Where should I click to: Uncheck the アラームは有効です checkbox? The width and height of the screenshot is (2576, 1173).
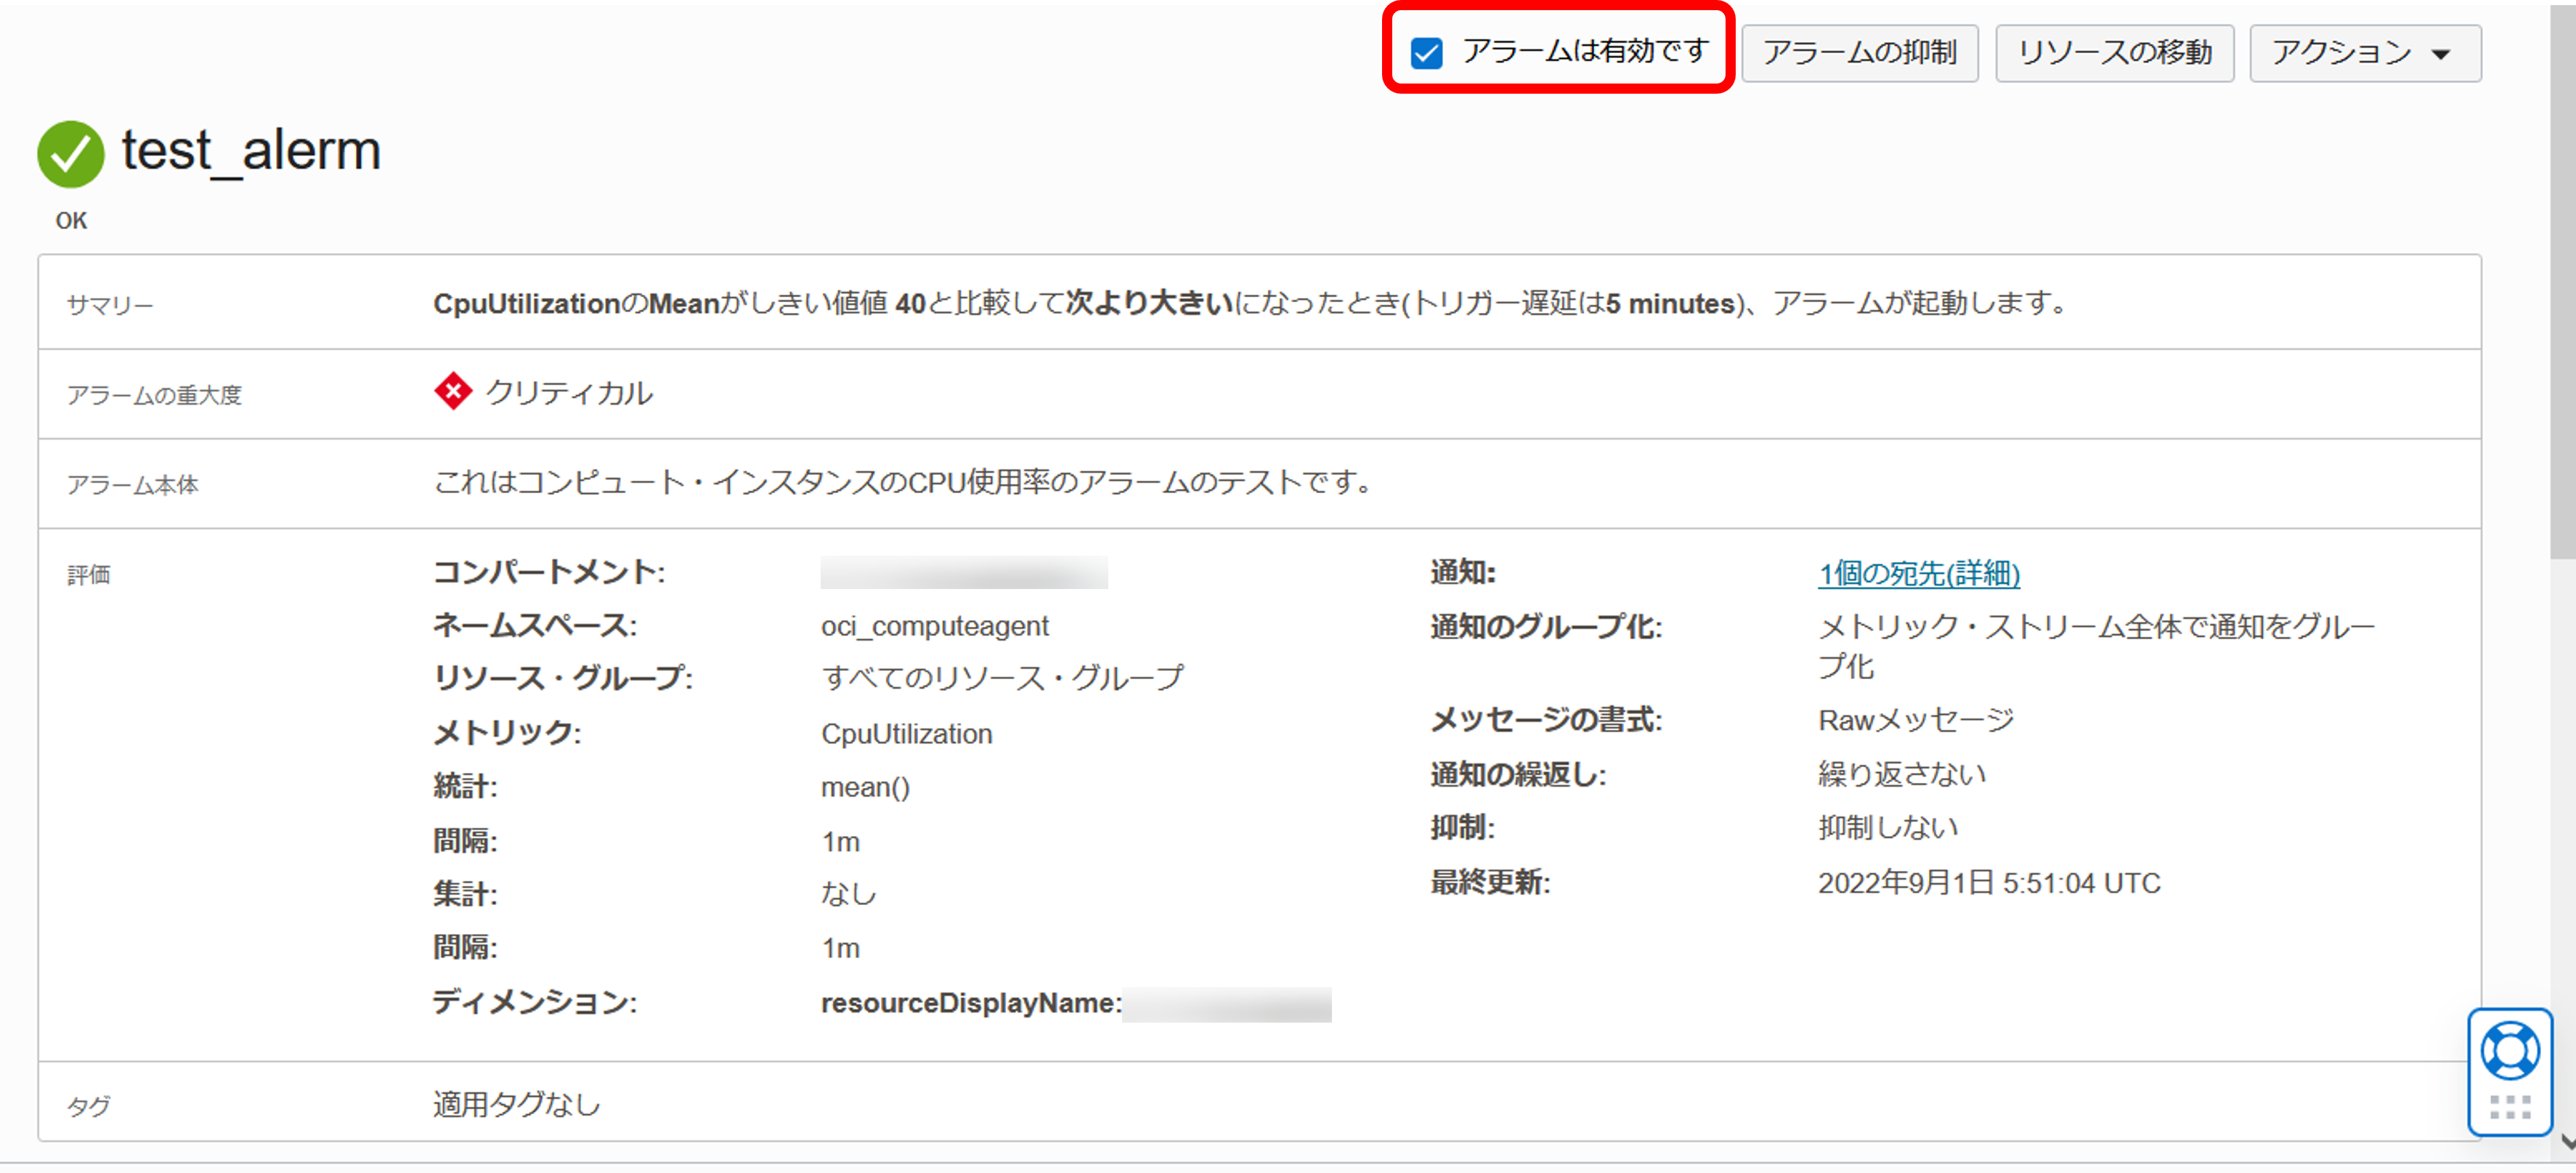coord(1426,52)
